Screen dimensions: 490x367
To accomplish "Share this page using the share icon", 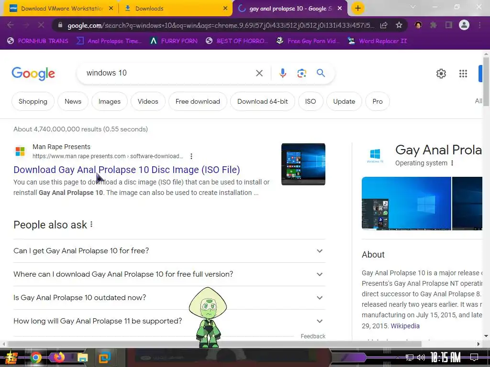I will [x=384, y=25].
